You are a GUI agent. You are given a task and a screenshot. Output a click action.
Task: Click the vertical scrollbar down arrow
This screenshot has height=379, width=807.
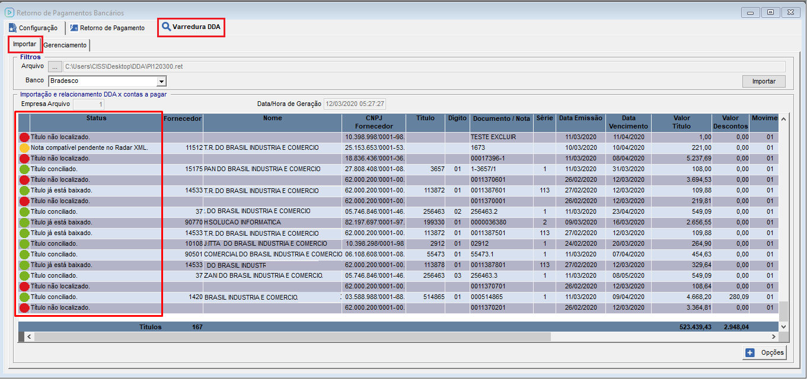coord(784,326)
